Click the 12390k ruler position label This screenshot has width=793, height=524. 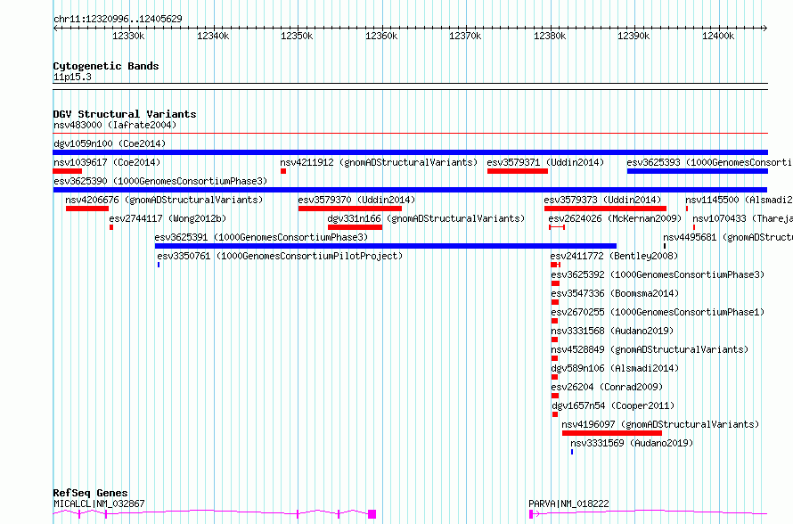point(634,36)
